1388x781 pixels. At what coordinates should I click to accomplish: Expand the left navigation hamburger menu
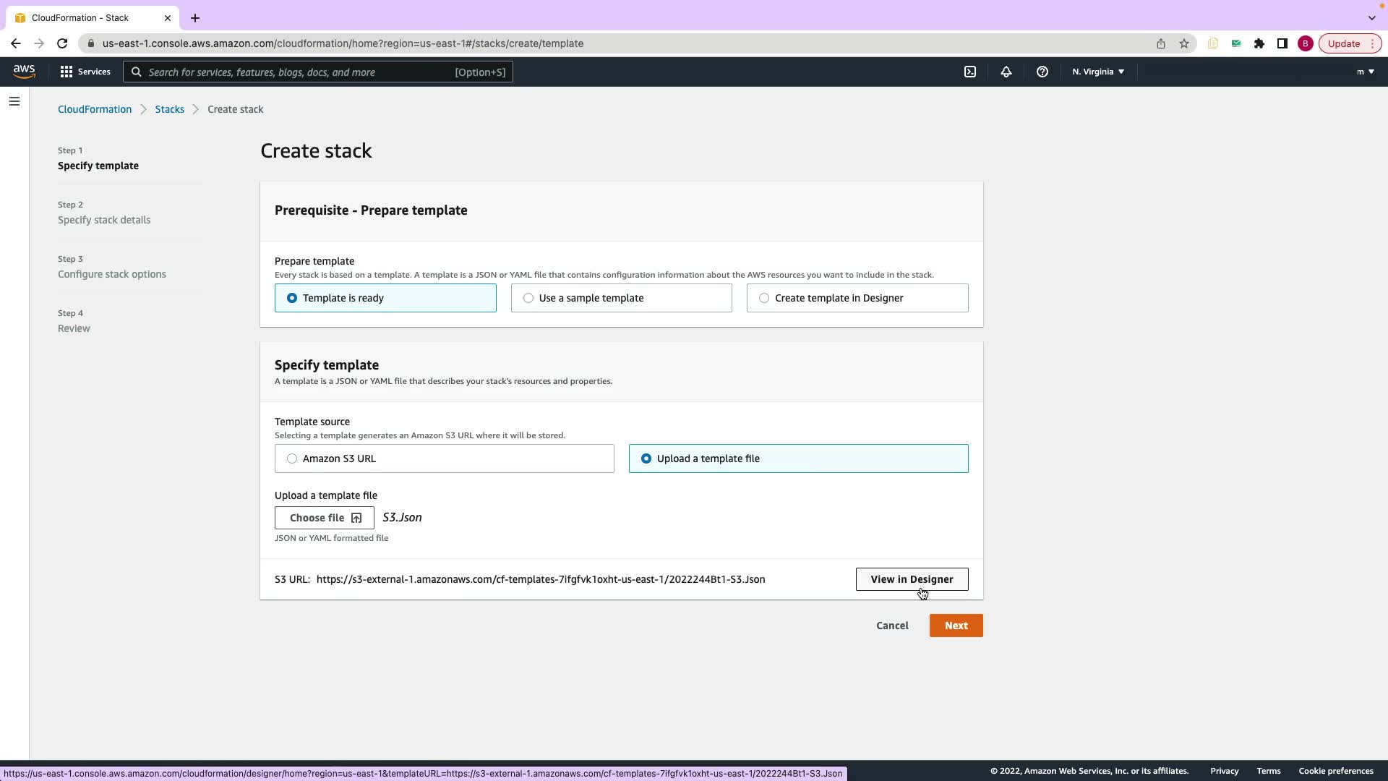pyautogui.click(x=14, y=101)
